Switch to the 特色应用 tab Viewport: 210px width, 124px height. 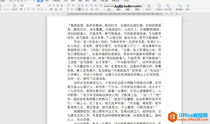(115, 1)
